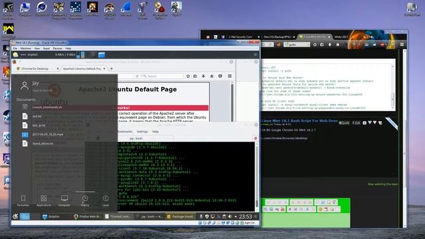The image size is (425, 239).
Task: Open the blue folder icon on top panel
Action: 102,54
